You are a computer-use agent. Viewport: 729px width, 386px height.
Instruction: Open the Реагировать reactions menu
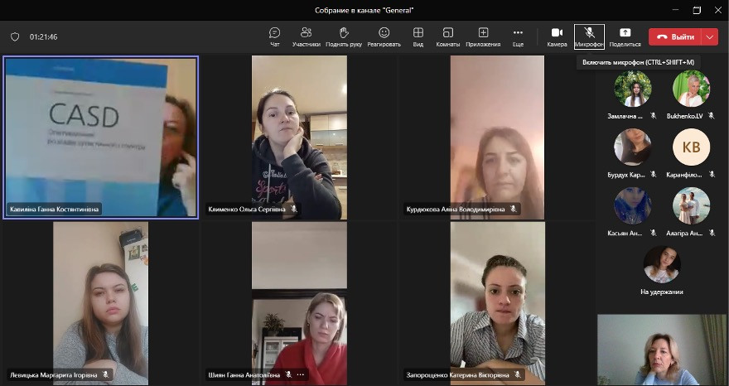coord(384,36)
